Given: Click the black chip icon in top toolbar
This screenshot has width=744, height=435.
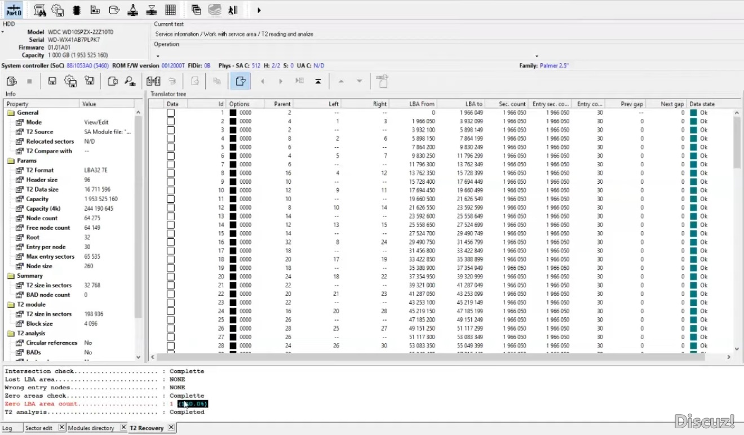Looking at the screenshot, I should click(77, 10).
